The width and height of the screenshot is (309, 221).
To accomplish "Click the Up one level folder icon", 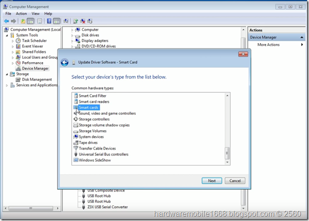I will point(23,21).
